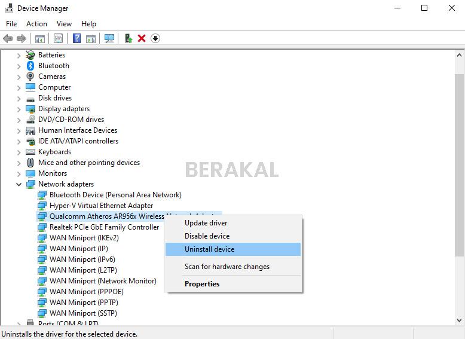The height and width of the screenshot is (339, 465).
Task: Choose Update driver in context menu
Action: pyautogui.click(x=233, y=223)
